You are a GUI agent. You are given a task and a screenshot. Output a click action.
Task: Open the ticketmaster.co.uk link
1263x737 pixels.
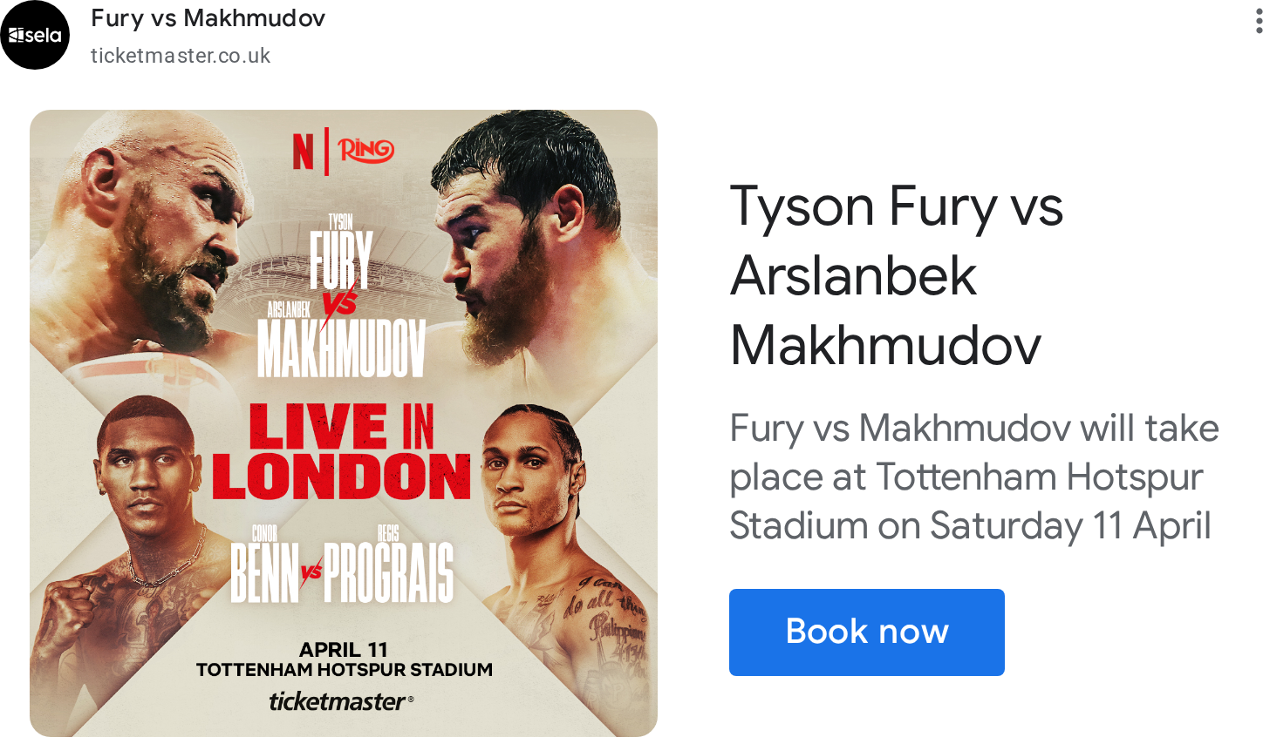pyautogui.click(x=181, y=56)
